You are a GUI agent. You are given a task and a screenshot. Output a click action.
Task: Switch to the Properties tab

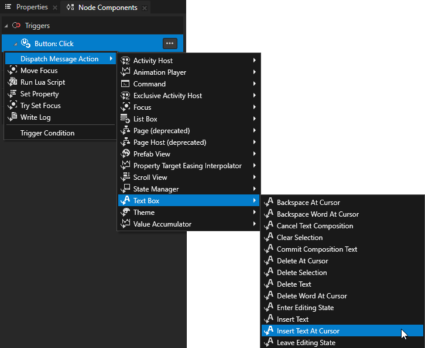[32, 8]
